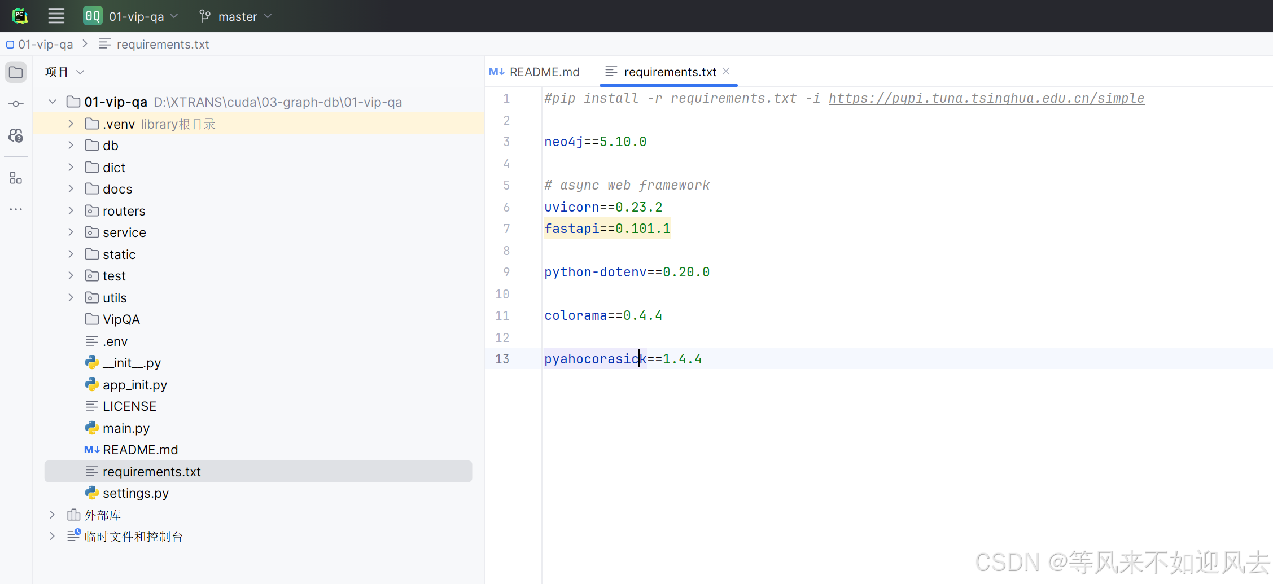The height and width of the screenshot is (584, 1273).
Task: Click scratches and consoles icon
Action: [74, 536]
